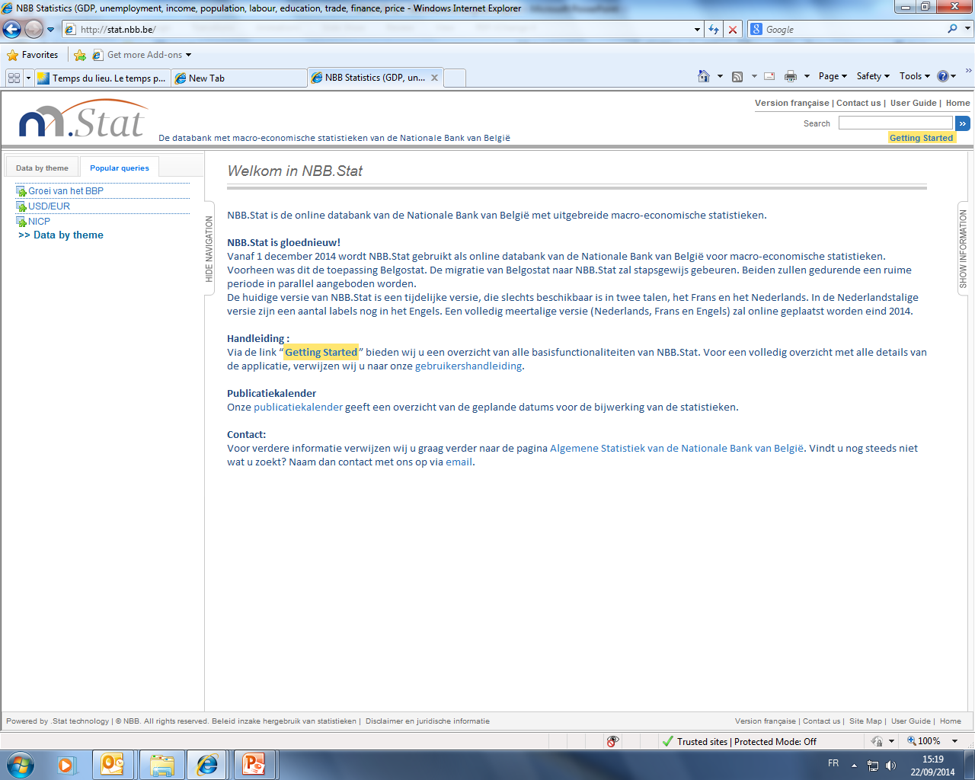Viewport: 975px width, 780px height.
Task: Open the publicatiekalender link
Action: [x=298, y=407]
